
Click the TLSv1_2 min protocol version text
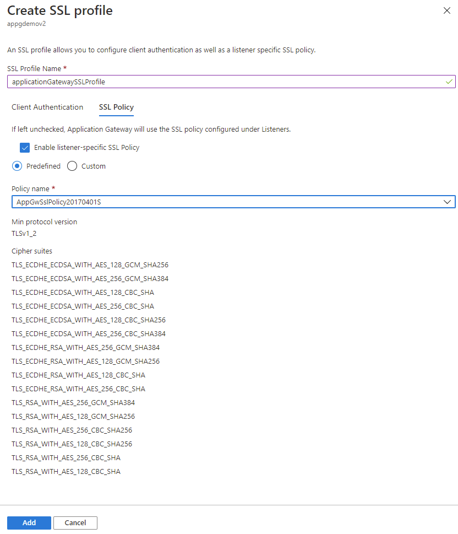point(24,233)
